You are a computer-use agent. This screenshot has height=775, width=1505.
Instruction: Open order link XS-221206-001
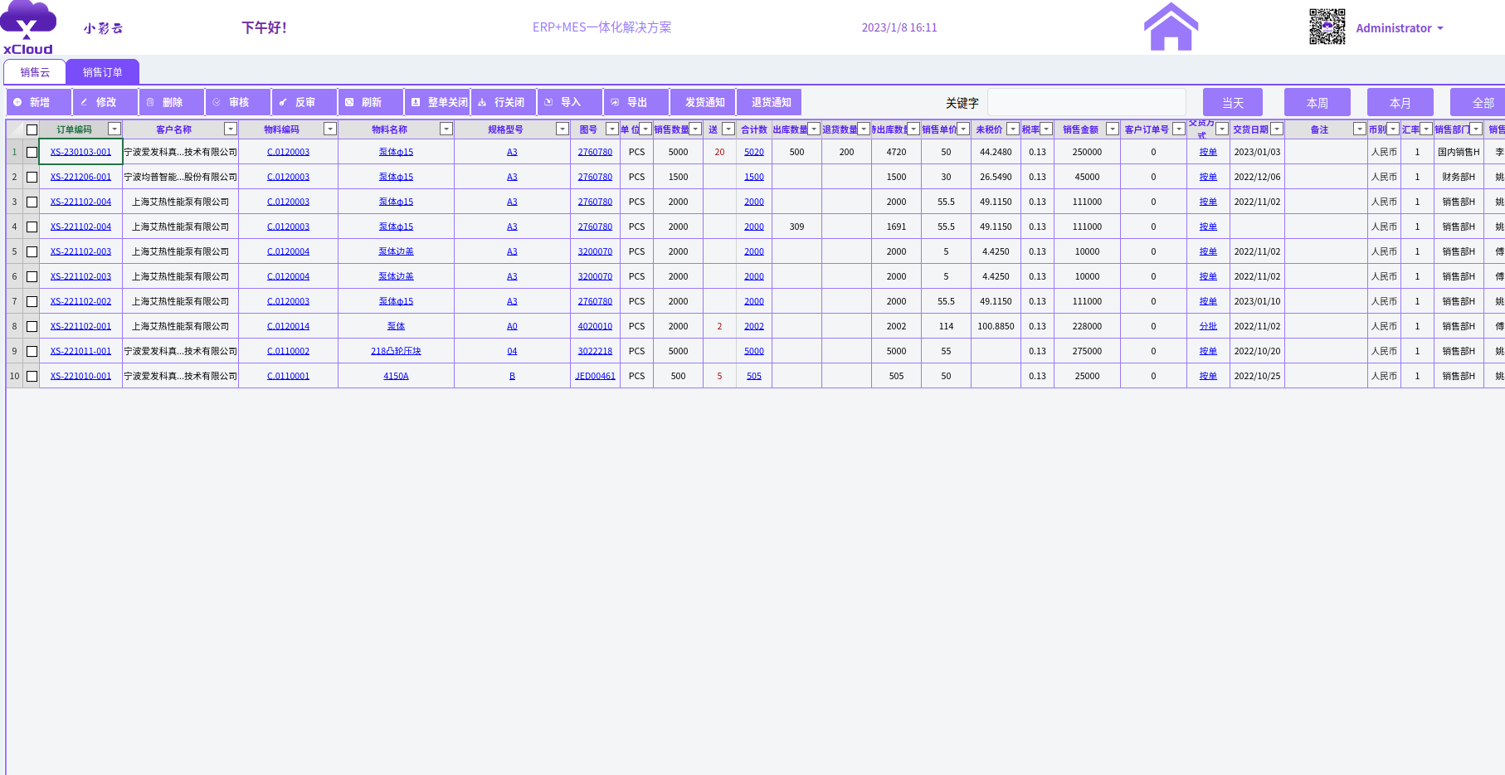[x=80, y=177]
